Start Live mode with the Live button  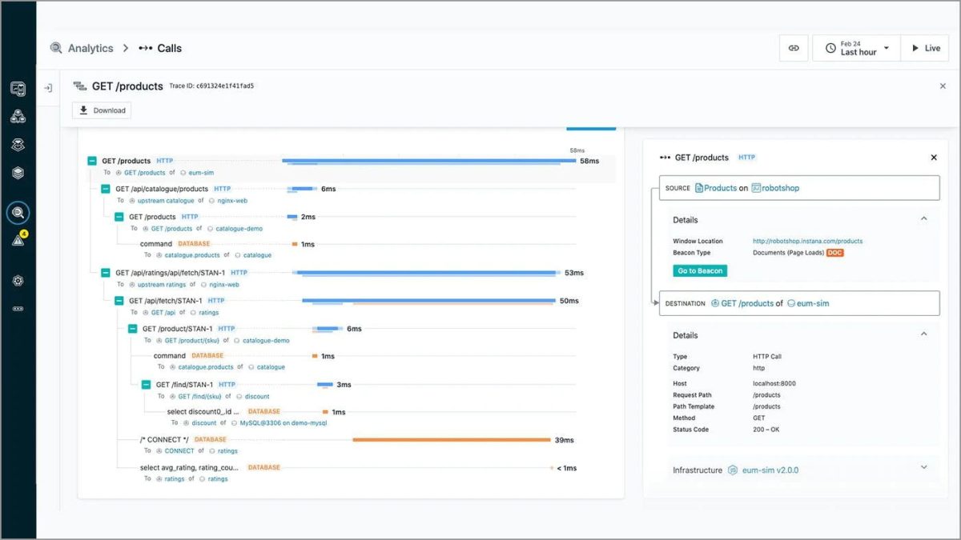pos(924,48)
